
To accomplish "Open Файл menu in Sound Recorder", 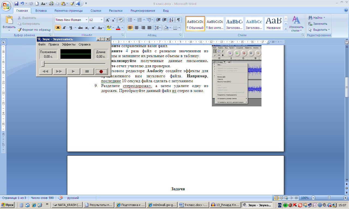I will [x=42, y=44].
